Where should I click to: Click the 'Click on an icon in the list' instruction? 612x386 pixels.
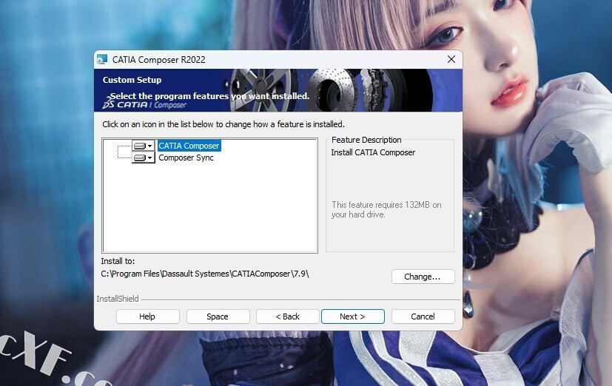pos(223,124)
